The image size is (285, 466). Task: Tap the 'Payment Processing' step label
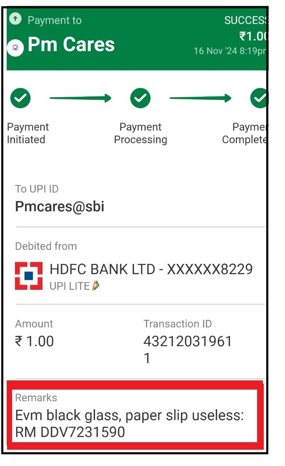point(140,133)
